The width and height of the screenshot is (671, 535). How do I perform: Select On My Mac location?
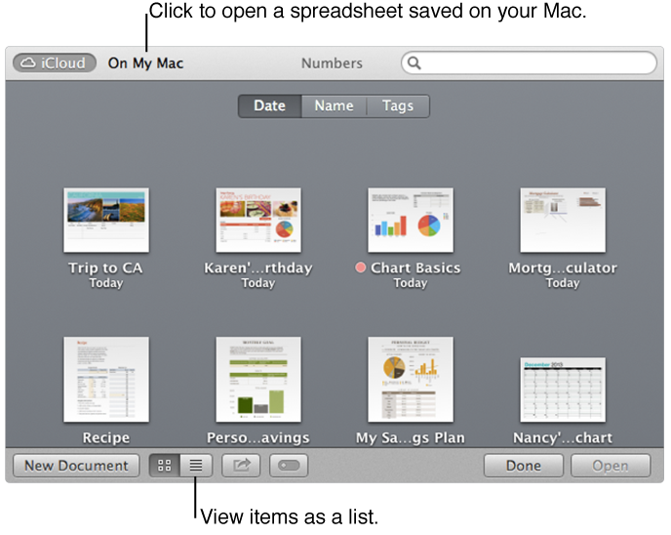point(145,63)
